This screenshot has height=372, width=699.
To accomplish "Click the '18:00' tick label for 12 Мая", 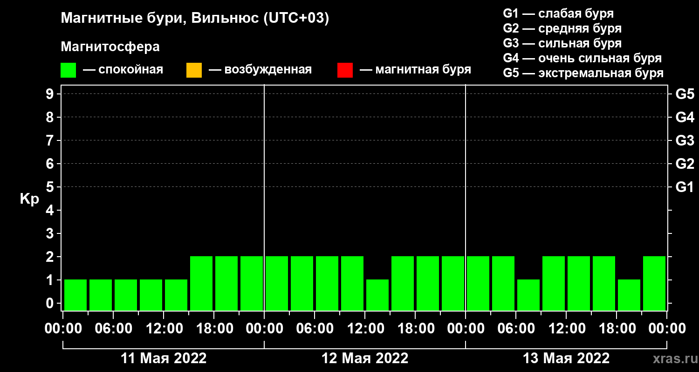I will click(x=415, y=328).
